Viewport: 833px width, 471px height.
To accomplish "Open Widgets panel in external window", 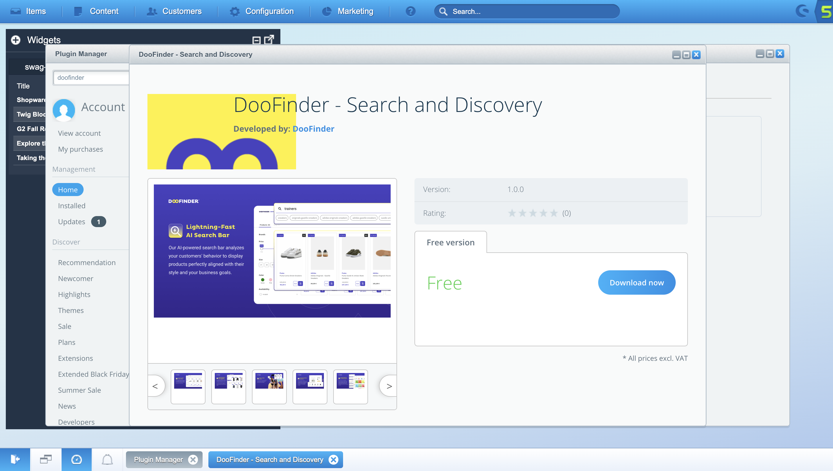I will tap(269, 39).
